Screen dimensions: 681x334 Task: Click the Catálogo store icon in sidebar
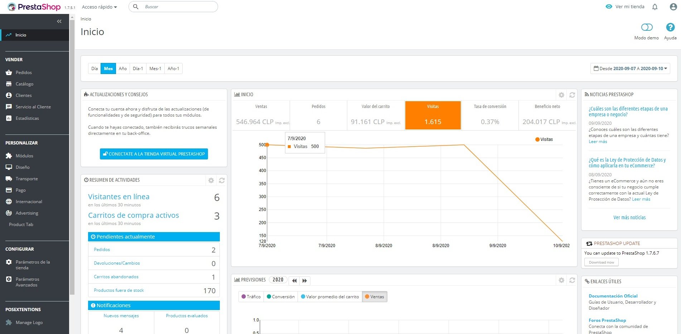point(9,84)
